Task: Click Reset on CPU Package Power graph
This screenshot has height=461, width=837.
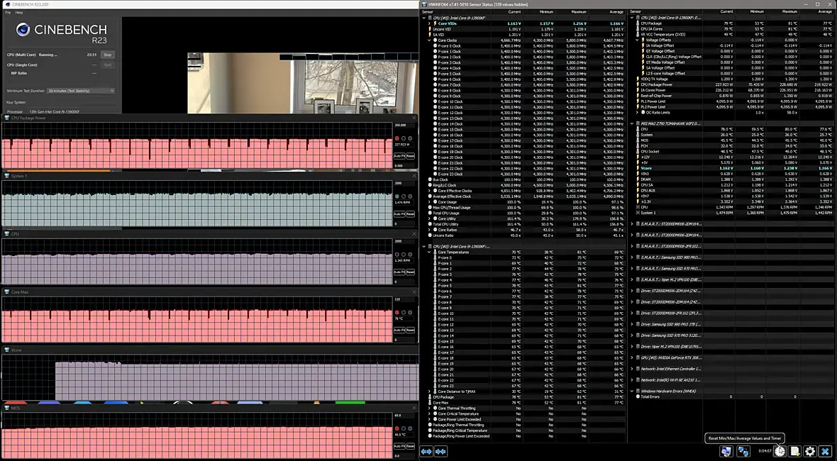Action: [411, 156]
